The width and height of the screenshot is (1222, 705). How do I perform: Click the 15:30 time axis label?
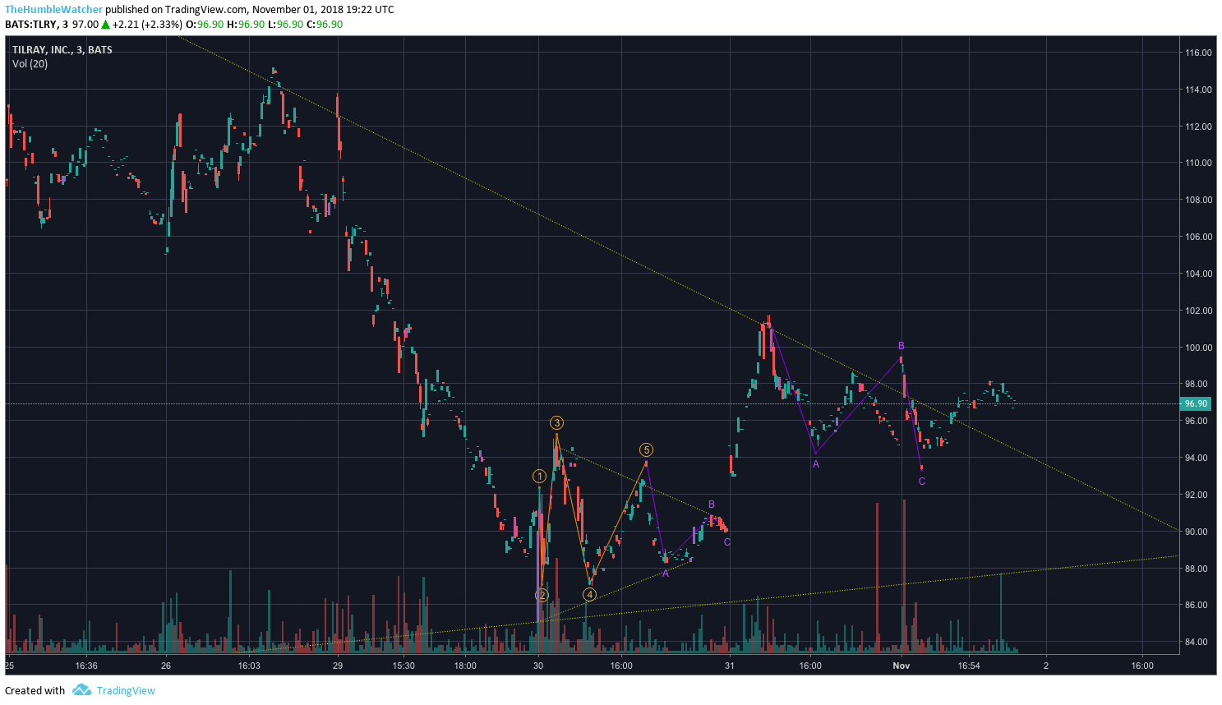403,666
